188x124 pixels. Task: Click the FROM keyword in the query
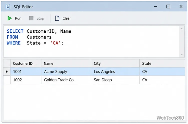pyautogui.click(x=12, y=37)
